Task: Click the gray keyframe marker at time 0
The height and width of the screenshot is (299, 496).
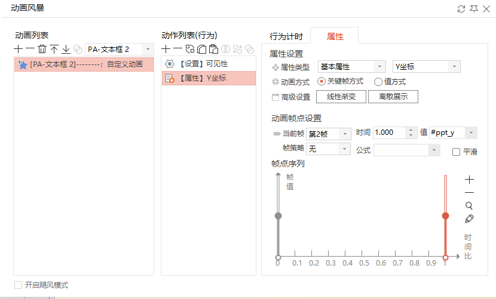Action: coord(278,257)
